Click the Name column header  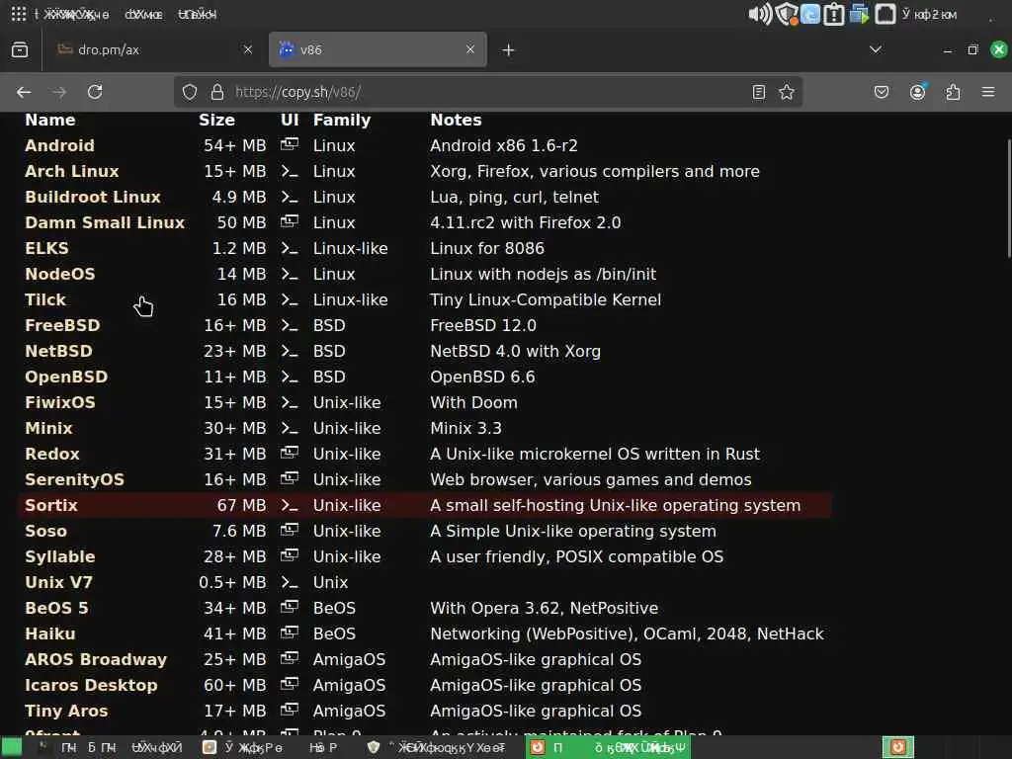coord(49,120)
